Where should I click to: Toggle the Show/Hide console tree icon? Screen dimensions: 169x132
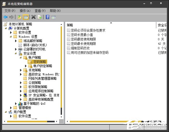[x=26, y=17]
